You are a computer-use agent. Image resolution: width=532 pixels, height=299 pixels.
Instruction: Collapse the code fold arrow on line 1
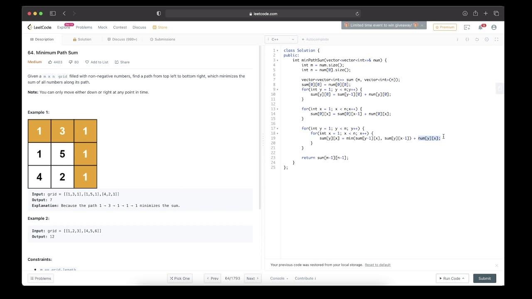278,51
